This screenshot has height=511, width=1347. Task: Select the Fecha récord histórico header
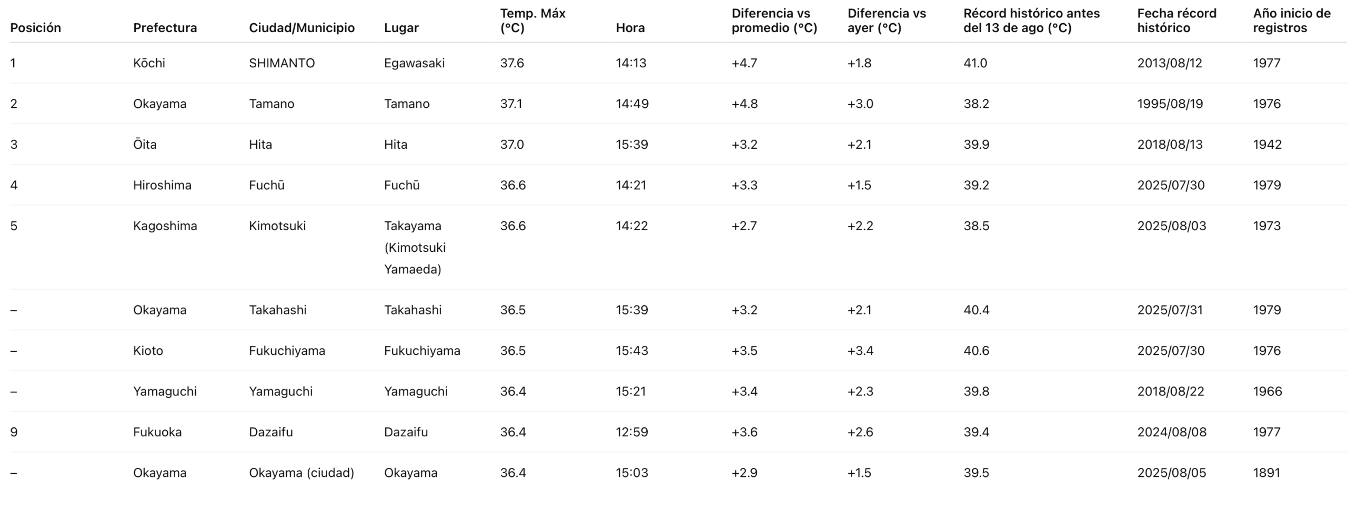click(1177, 21)
